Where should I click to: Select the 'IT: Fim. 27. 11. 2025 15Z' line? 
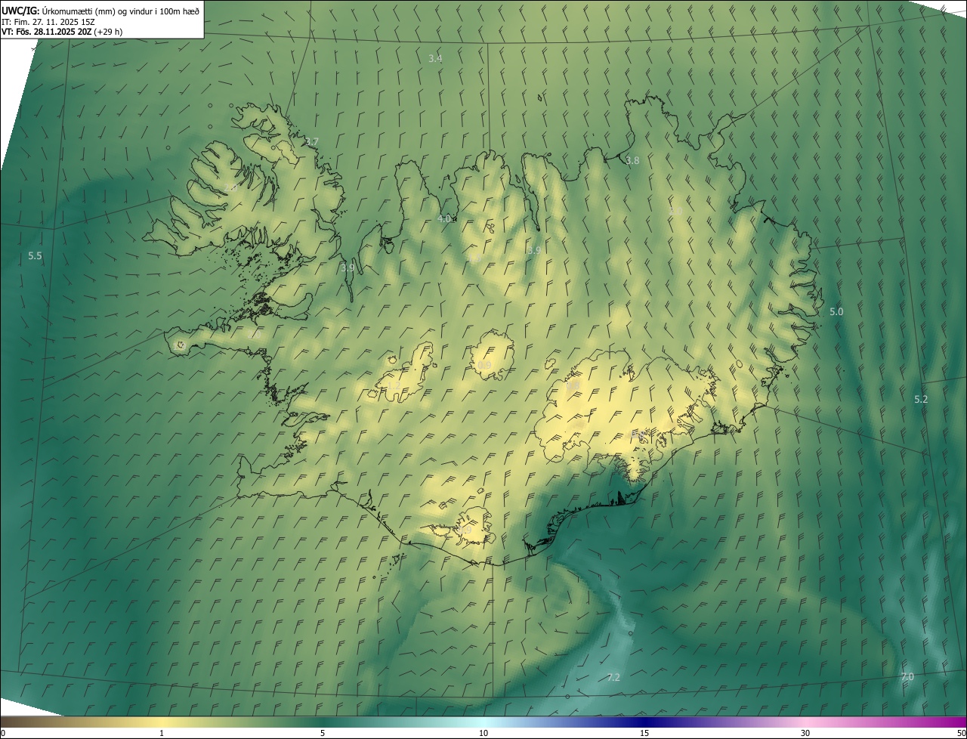48,22
